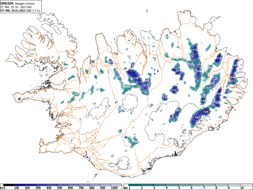The width and height of the screenshot is (253, 190).
Task: Click the 644 visibility value on the map
Action: [137, 141]
